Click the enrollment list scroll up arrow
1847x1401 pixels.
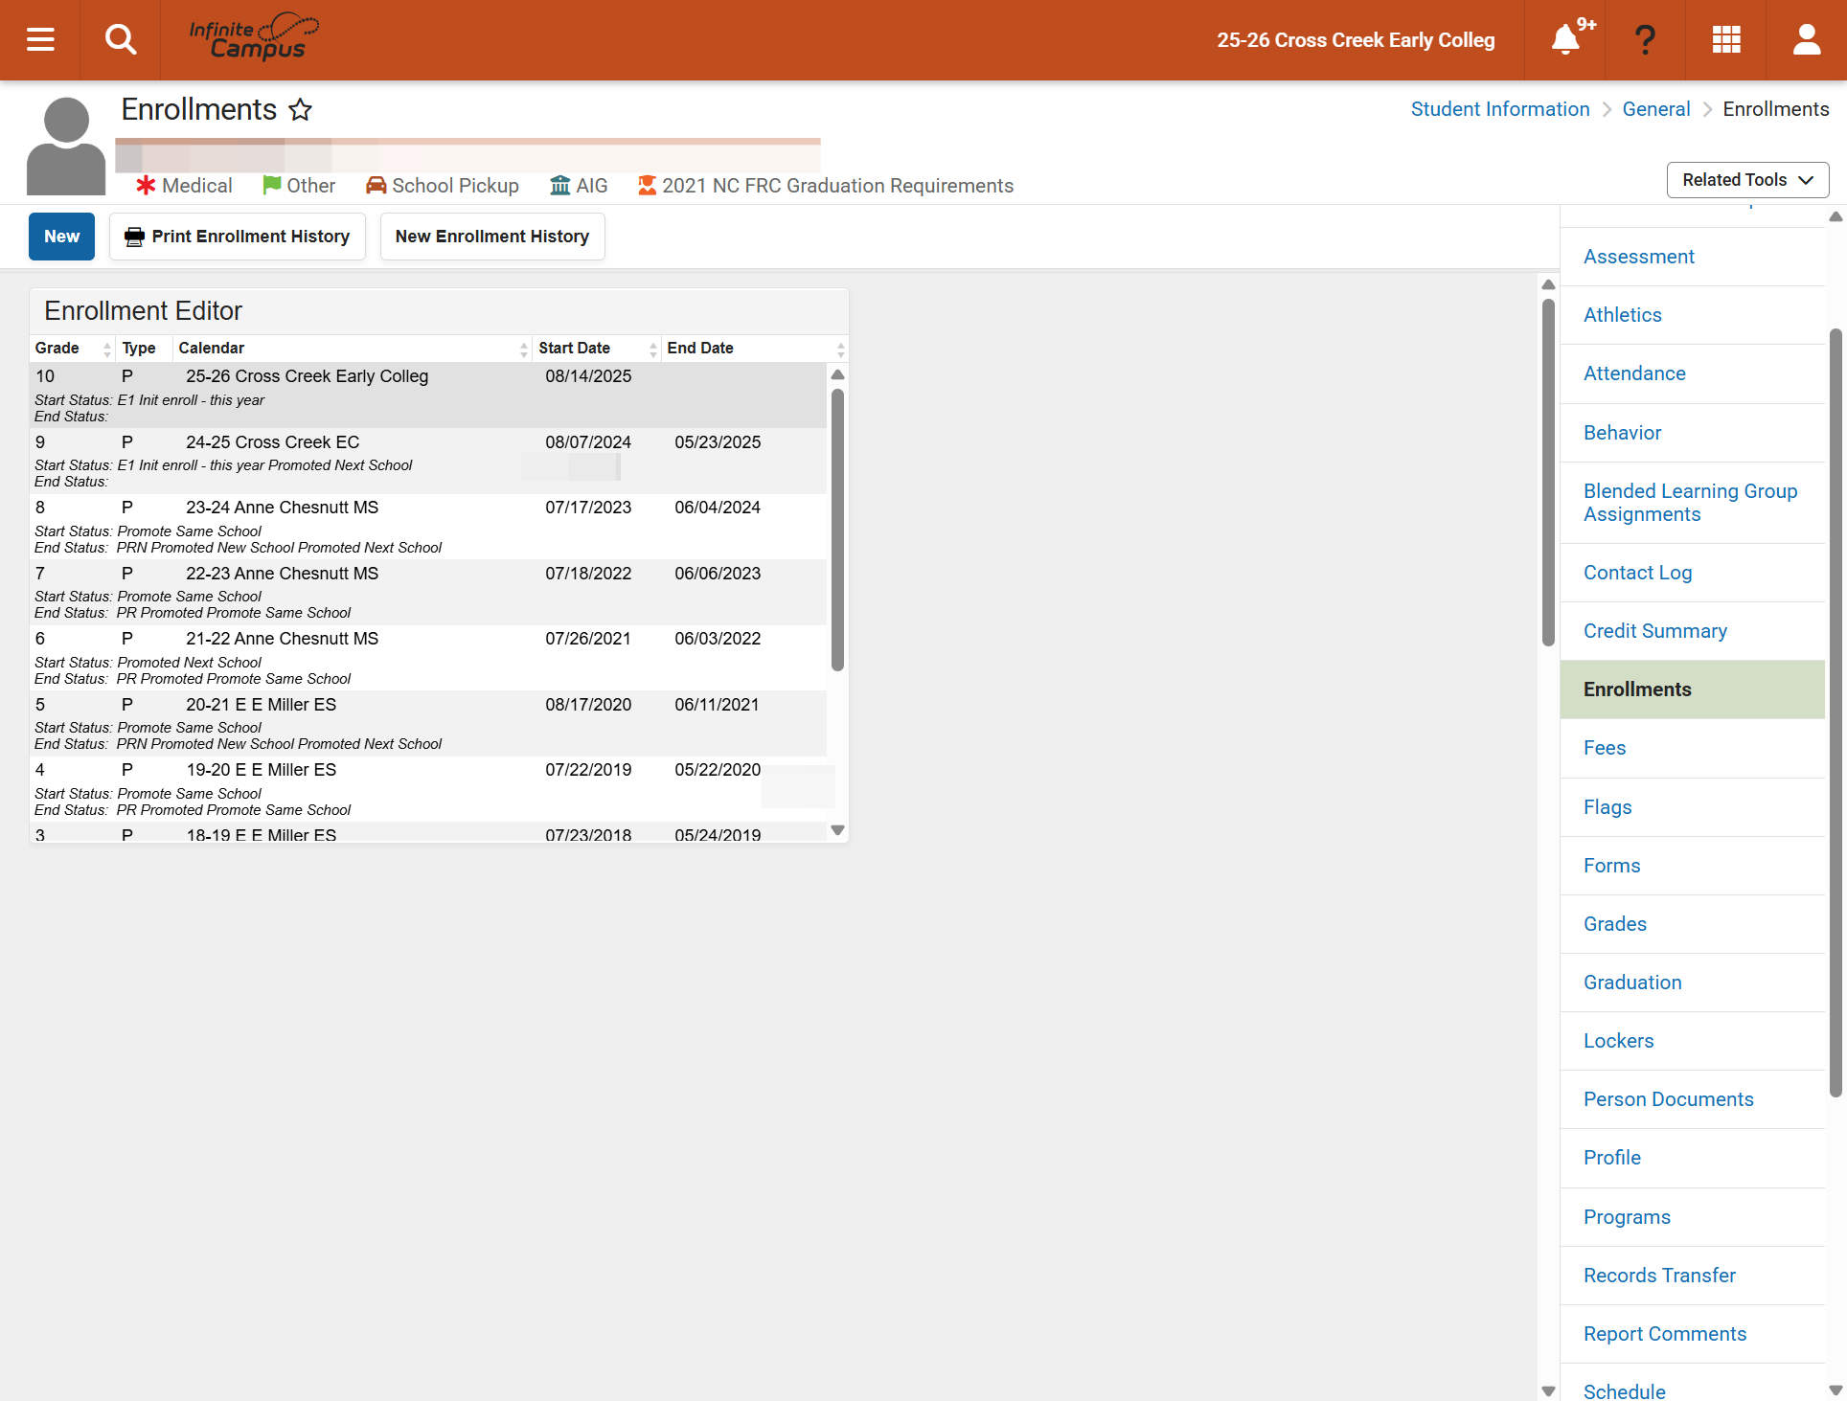coord(837,374)
